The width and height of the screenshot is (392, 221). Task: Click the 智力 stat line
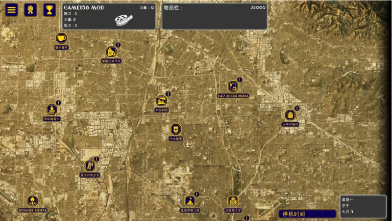click(x=70, y=26)
